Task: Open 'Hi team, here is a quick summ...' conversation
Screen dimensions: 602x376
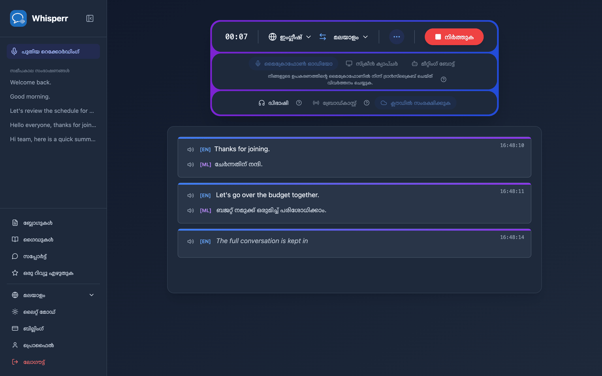Action: coord(53,139)
